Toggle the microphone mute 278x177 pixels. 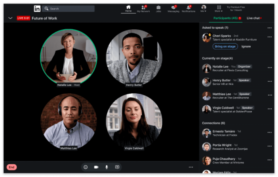(x=107, y=167)
